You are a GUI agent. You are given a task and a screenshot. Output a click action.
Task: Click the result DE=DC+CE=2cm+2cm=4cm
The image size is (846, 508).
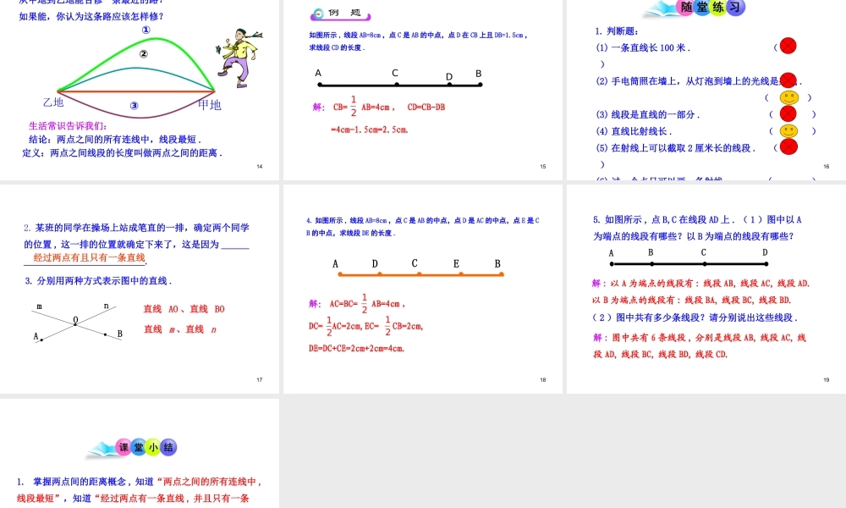[x=357, y=349]
